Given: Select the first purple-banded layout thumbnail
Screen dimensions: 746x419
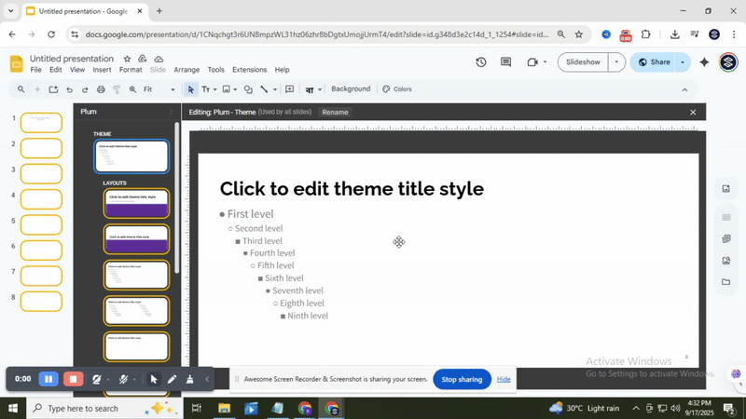Looking at the screenshot, I should point(136,204).
